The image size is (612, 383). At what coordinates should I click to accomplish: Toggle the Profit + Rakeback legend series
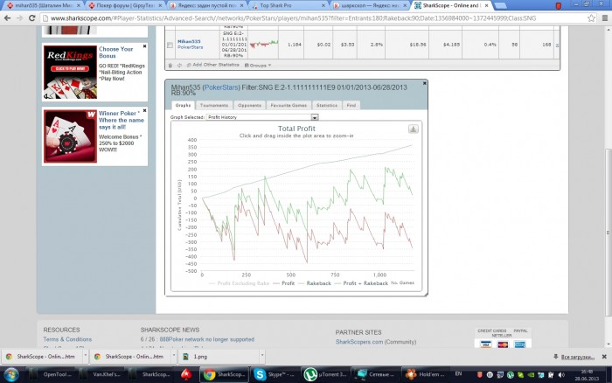pos(361,283)
